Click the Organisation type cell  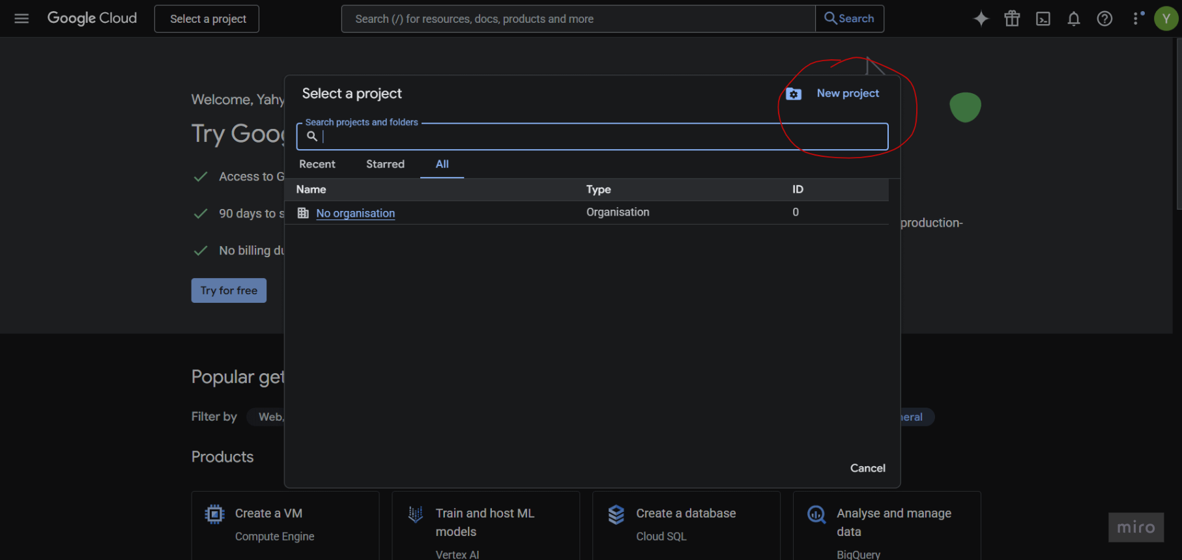[618, 212]
